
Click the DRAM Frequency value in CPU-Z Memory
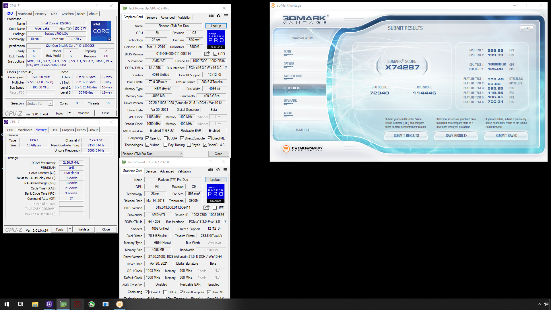(71, 162)
